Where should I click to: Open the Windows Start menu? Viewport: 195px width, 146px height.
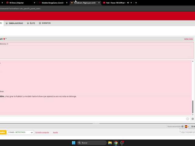point(74,143)
